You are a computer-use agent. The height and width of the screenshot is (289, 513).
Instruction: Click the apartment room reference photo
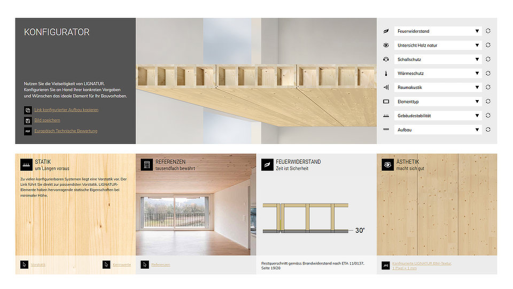(x=196, y=214)
